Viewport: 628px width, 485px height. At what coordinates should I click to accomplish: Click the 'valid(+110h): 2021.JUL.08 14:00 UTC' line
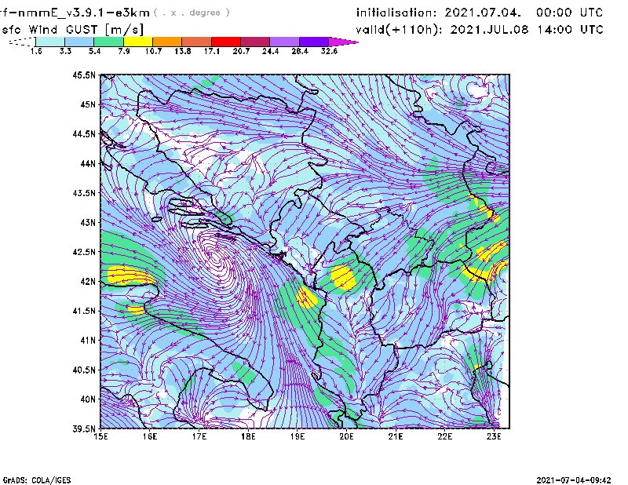click(480, 30)
